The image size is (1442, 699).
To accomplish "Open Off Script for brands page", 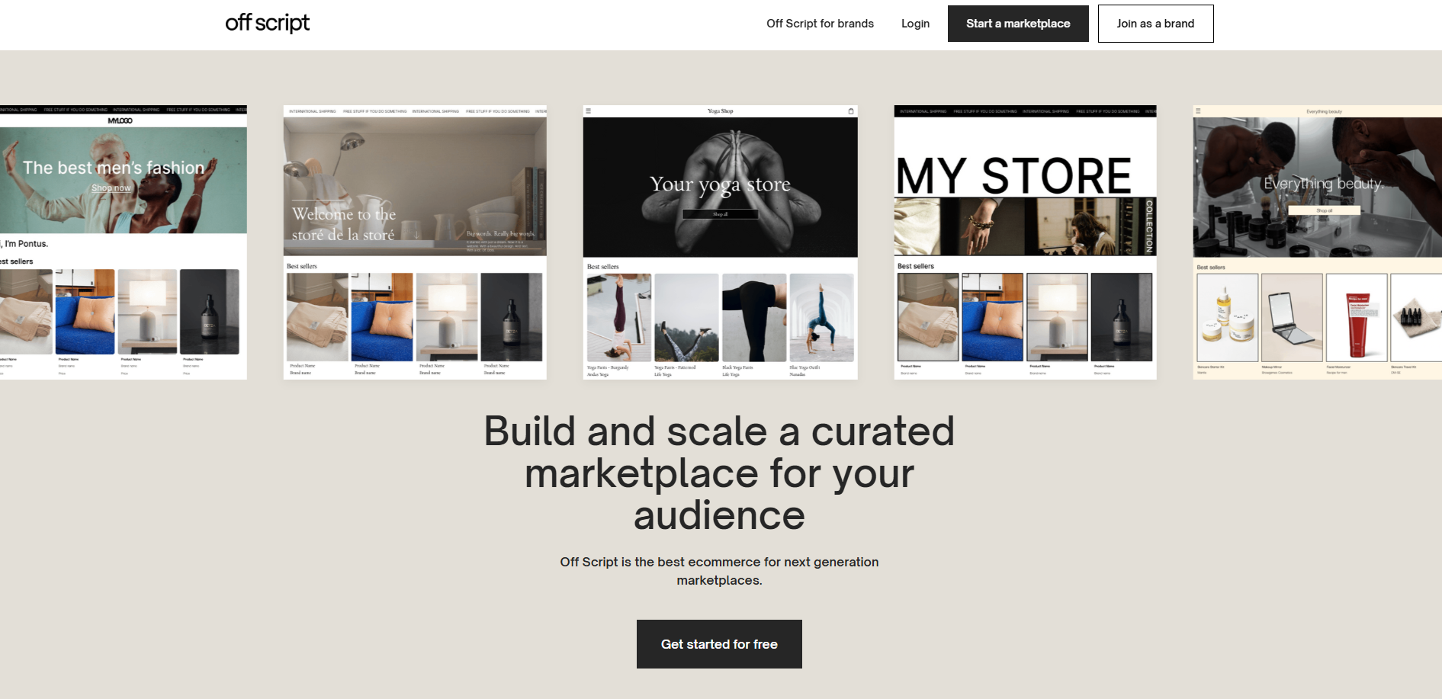I will [x=820, y=24].
